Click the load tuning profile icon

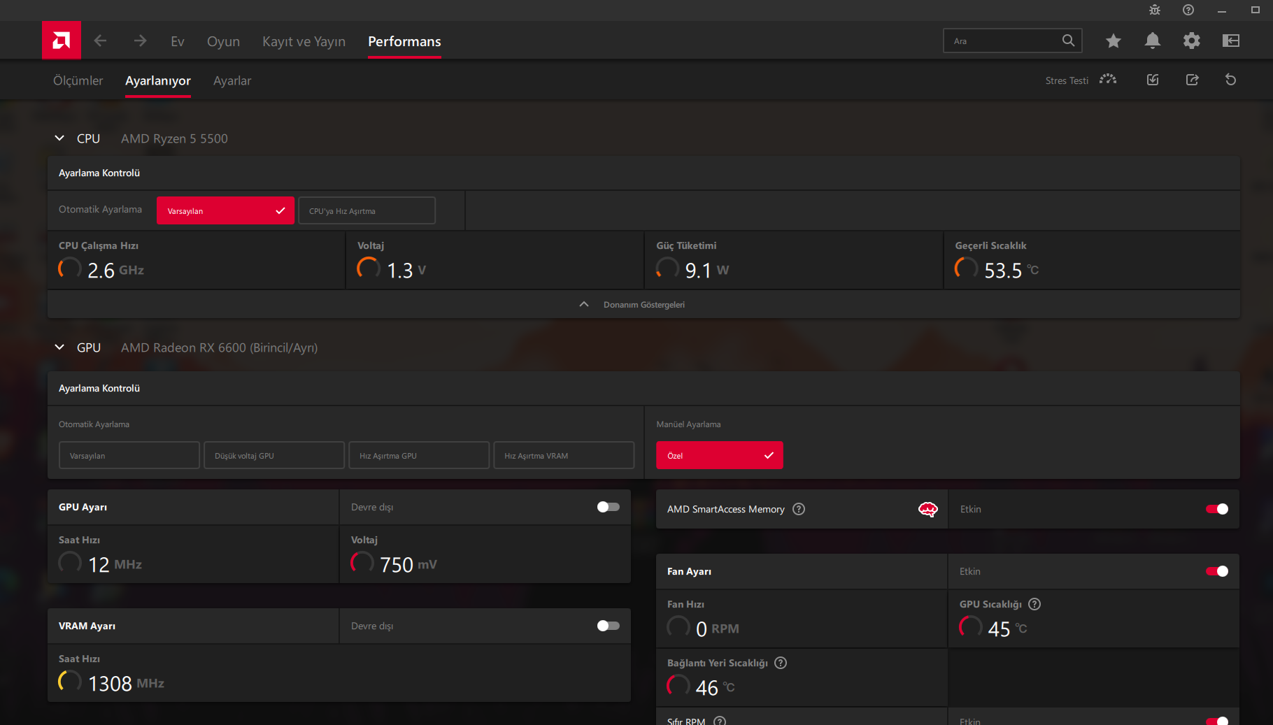pyautogui.click(x=1153, y=80)
